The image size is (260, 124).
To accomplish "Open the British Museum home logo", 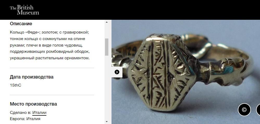I will (x=24, y=10).
